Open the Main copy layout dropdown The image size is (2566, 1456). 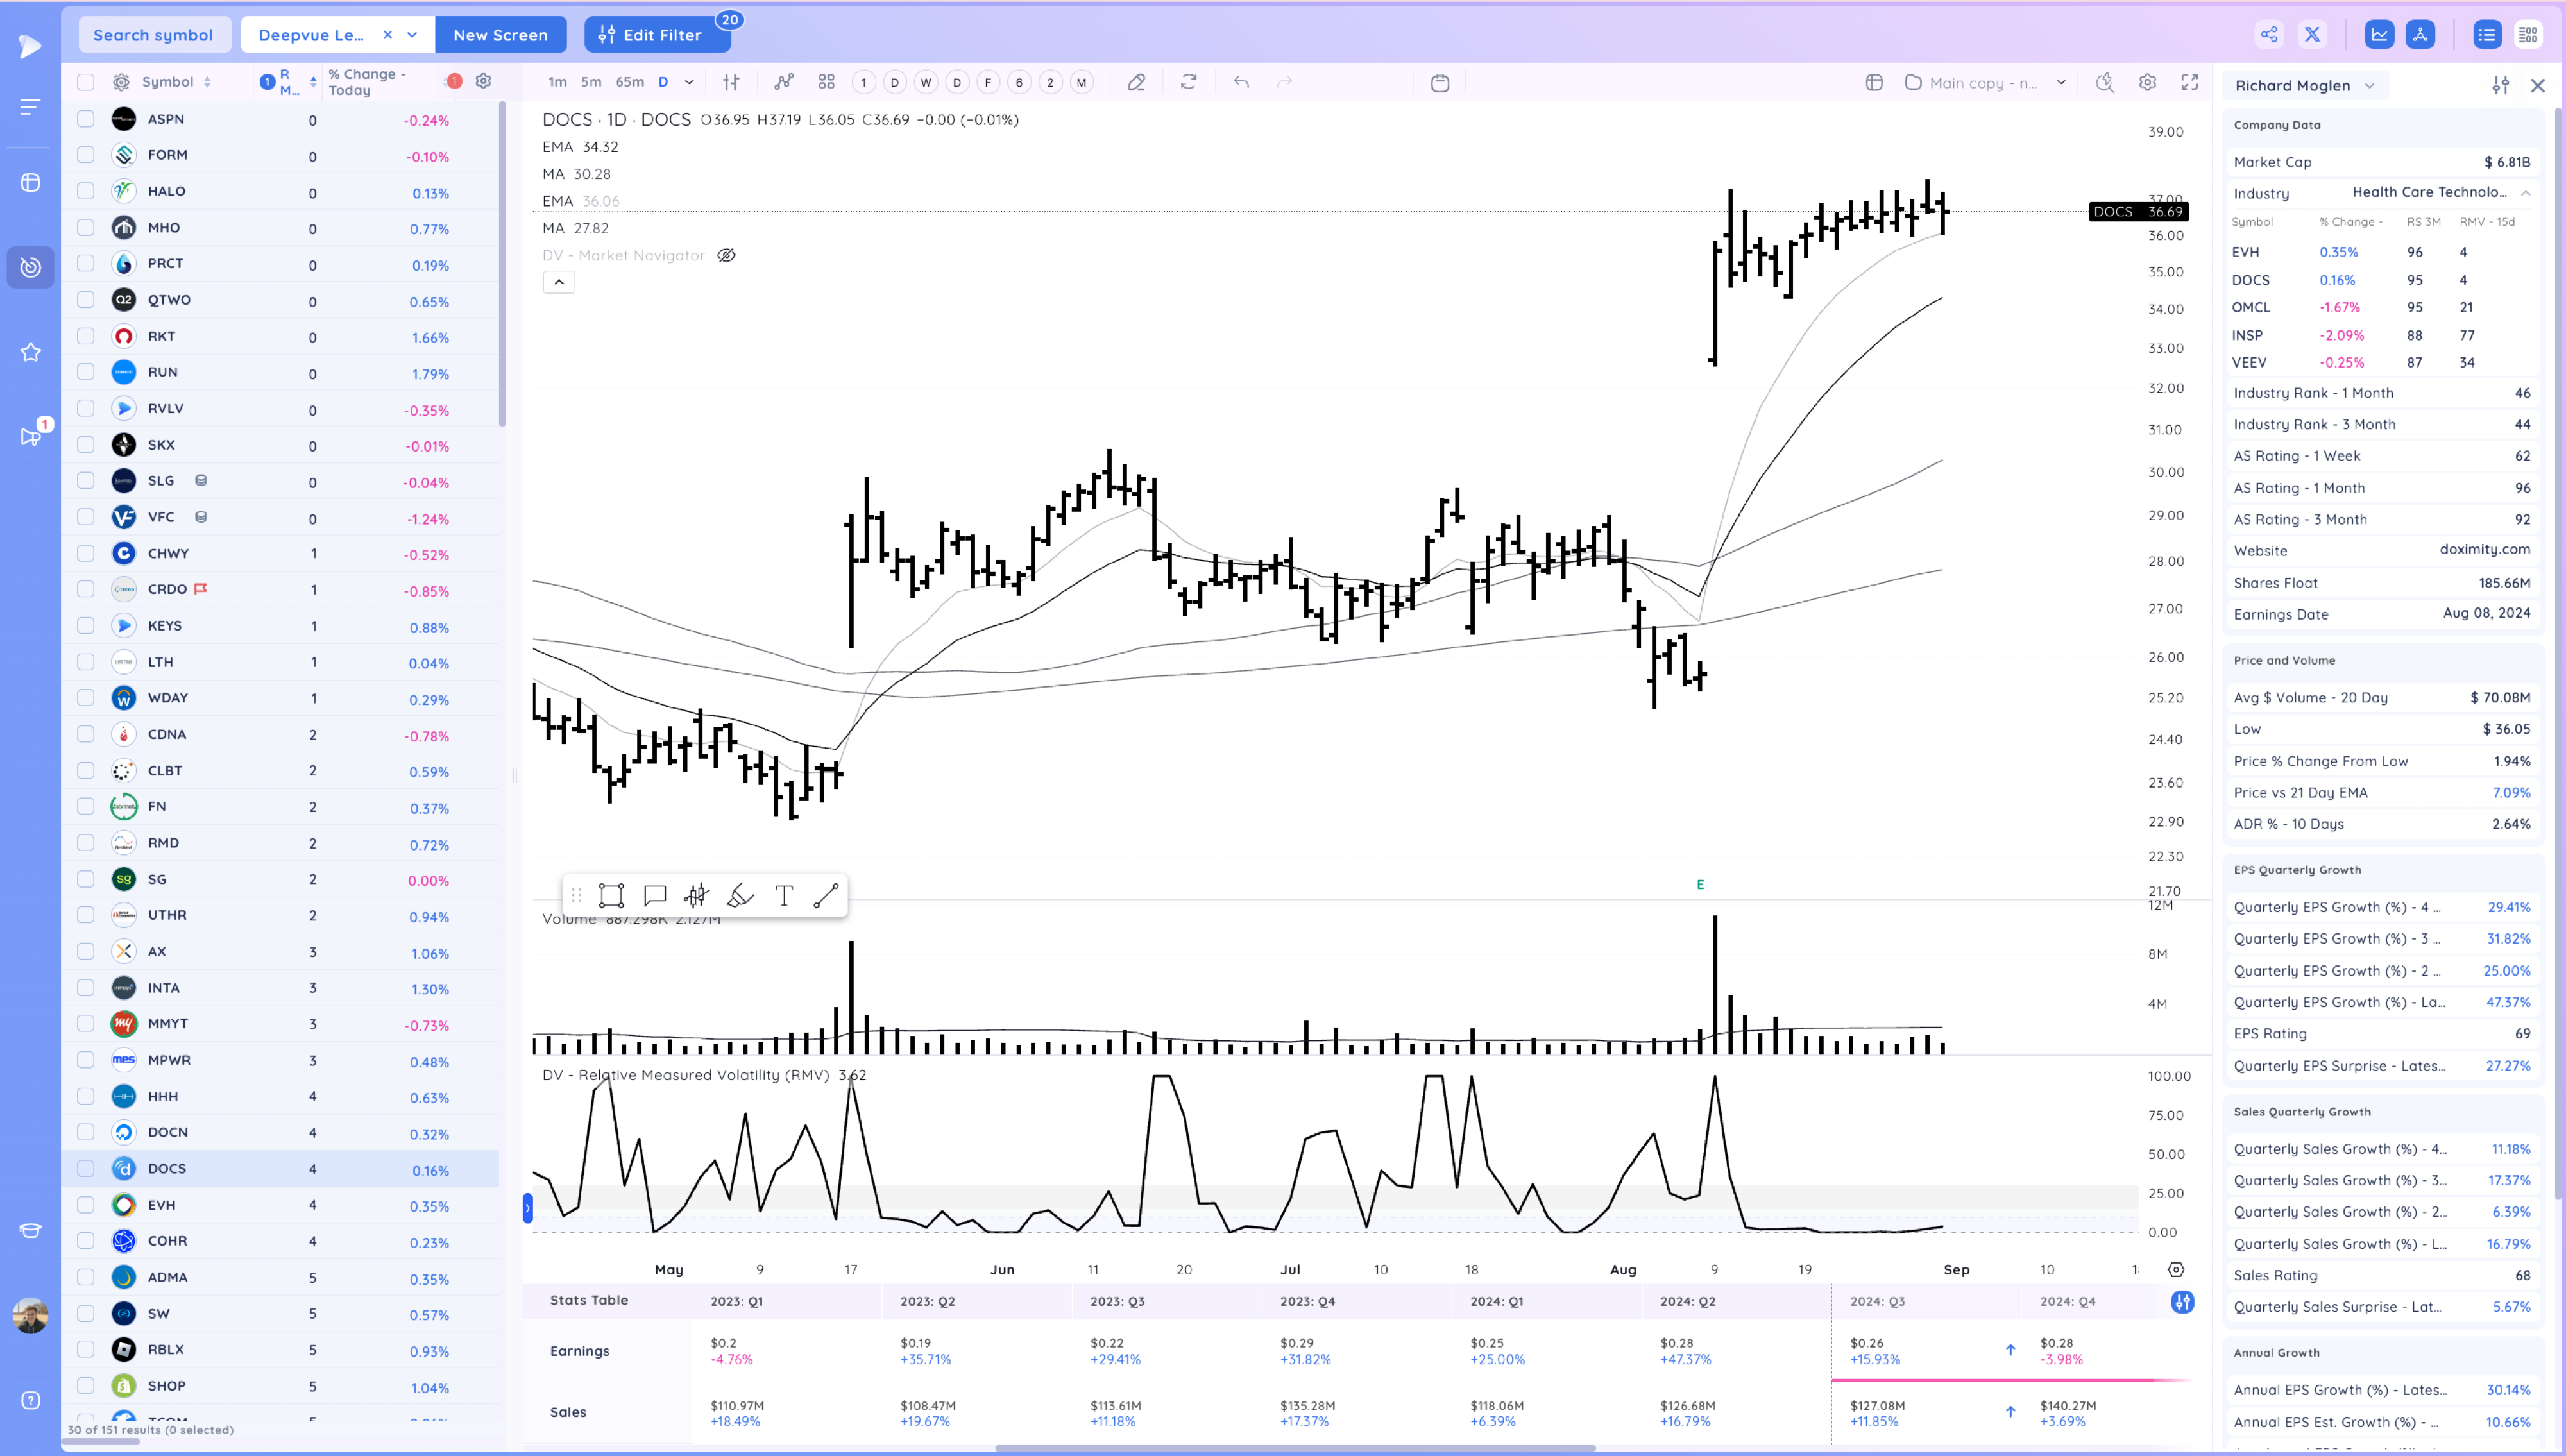[x=2061, y=82]
